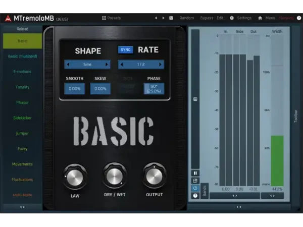This screenshot has height=227, width=303.
Task: Toggle the Bands button
Action: [x=205, y=191]
